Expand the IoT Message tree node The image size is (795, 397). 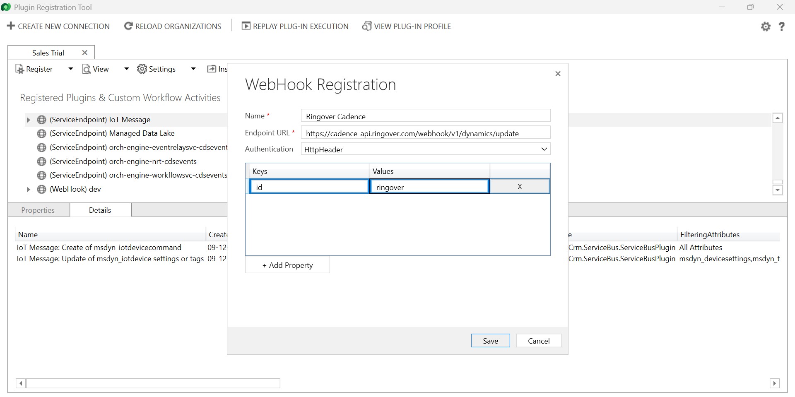point(28,120)
